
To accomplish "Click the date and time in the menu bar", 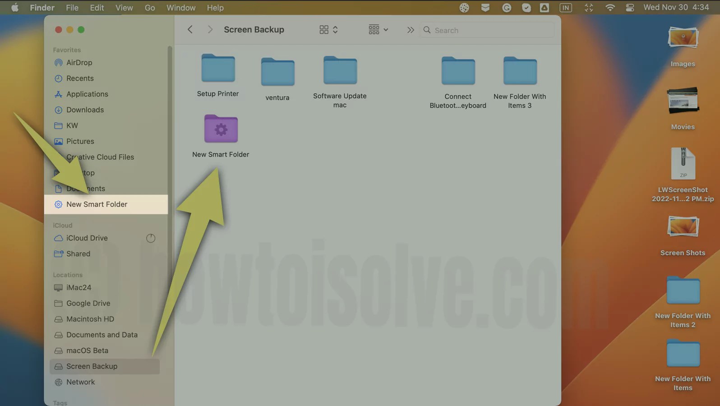I will point(676,8).
